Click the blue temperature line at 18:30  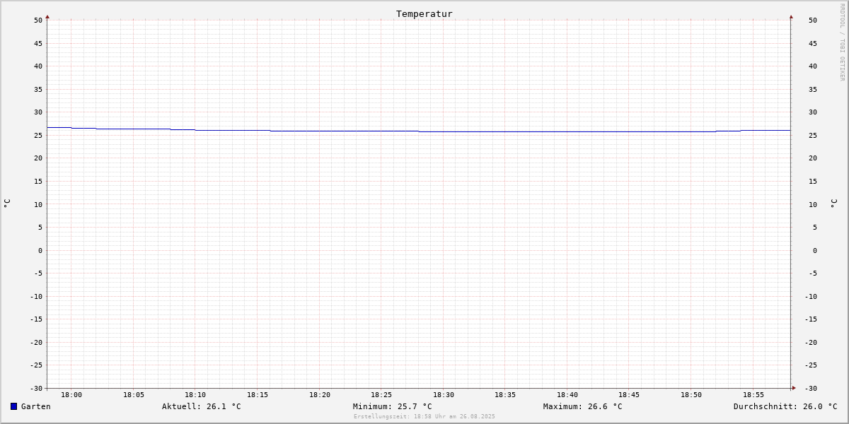click(444, 131)
